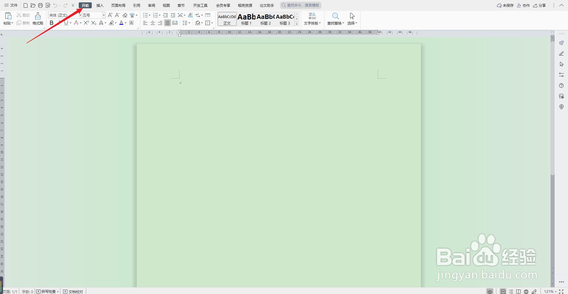This screenshot has width=568, height=294.
Task: Apply the 标题 1 heading style
Action: [246, 19]
